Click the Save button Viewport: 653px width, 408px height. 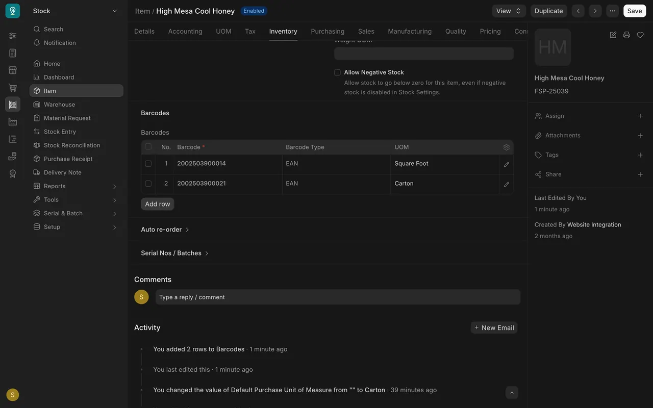(x=635, y=11)
